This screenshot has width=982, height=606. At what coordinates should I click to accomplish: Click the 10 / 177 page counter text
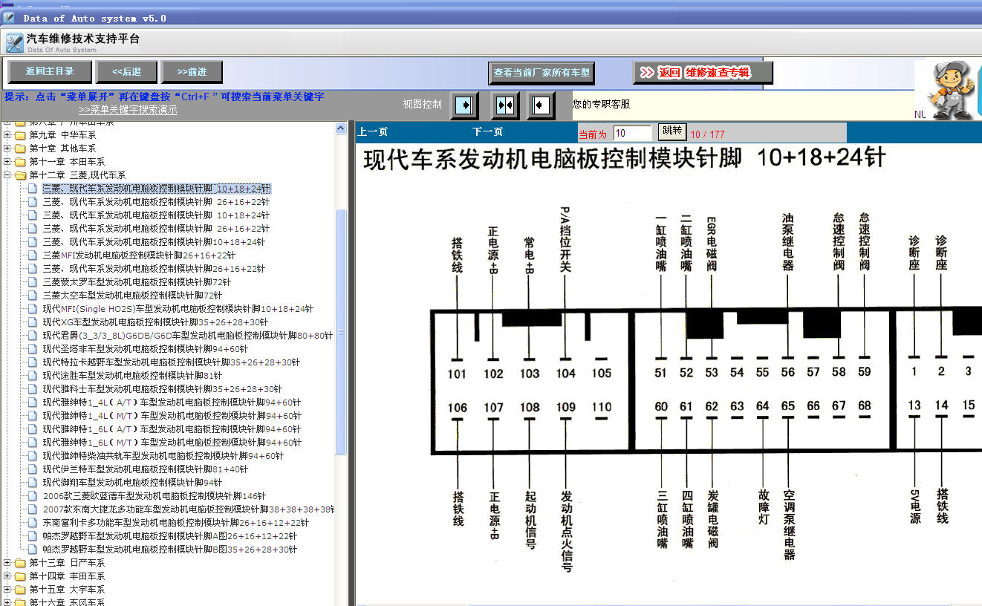(x=707, y=134)
